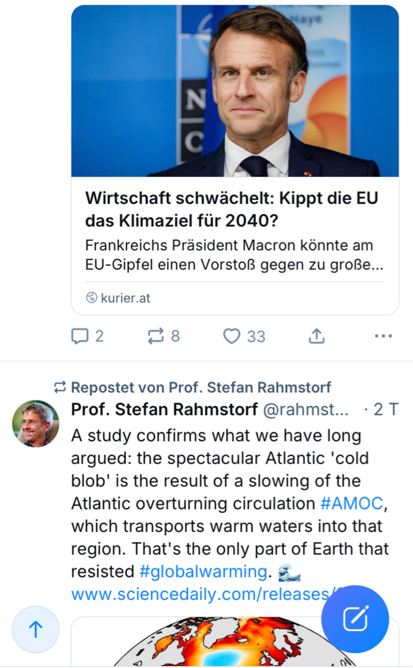Screen dimensions: 413x668
Task: Click the scroll-to-top arrow button
Action: pos(35,629)
